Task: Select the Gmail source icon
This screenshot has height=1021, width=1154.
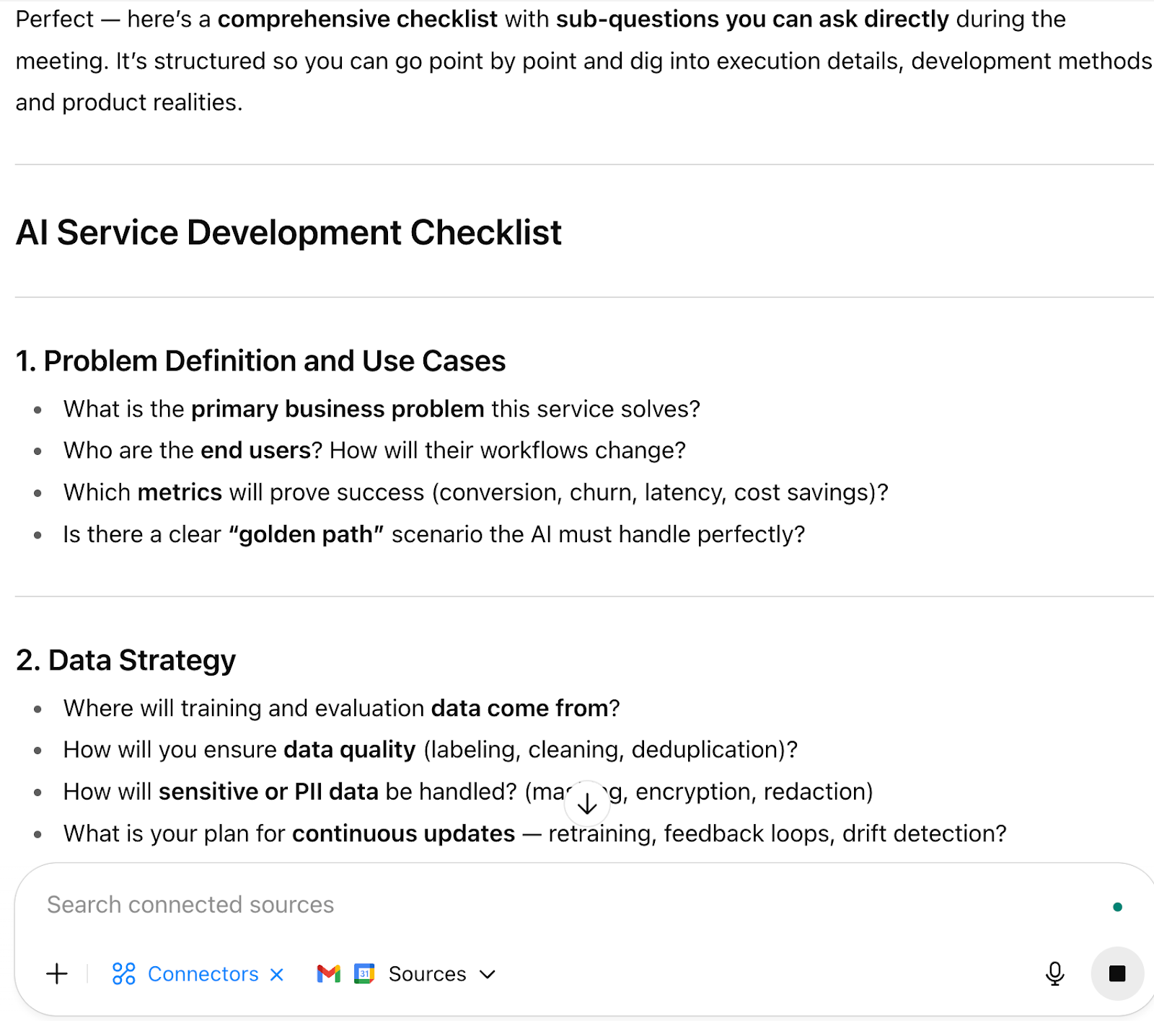Action: 329,974
